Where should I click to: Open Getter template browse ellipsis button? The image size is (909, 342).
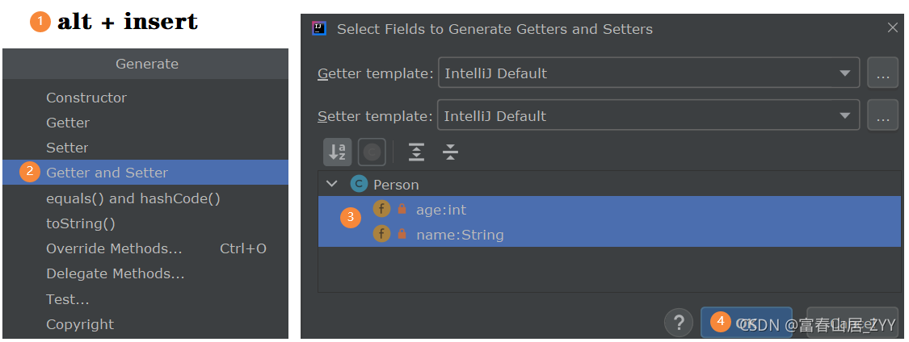tap(882, 73)
